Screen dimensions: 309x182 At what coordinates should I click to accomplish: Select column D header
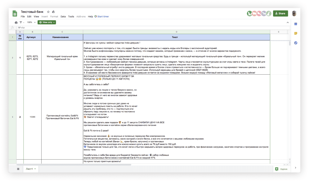click(x=177, y=32)
